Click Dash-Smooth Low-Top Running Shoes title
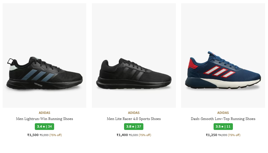Image resolution: width=268 pixels, height=153 pixels. tap(223, 119)
